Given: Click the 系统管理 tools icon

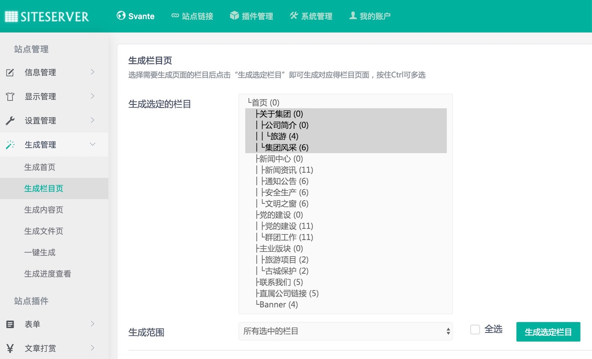Looking at the screenshot, I should [x=294, y=16].
